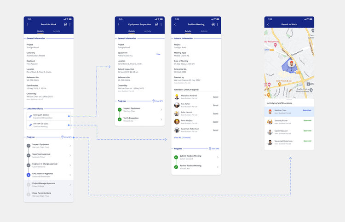Click step 4 EHS Assessor Approval progress marker
The height and width of the screenshot is (222, 345).
(29, 175)
